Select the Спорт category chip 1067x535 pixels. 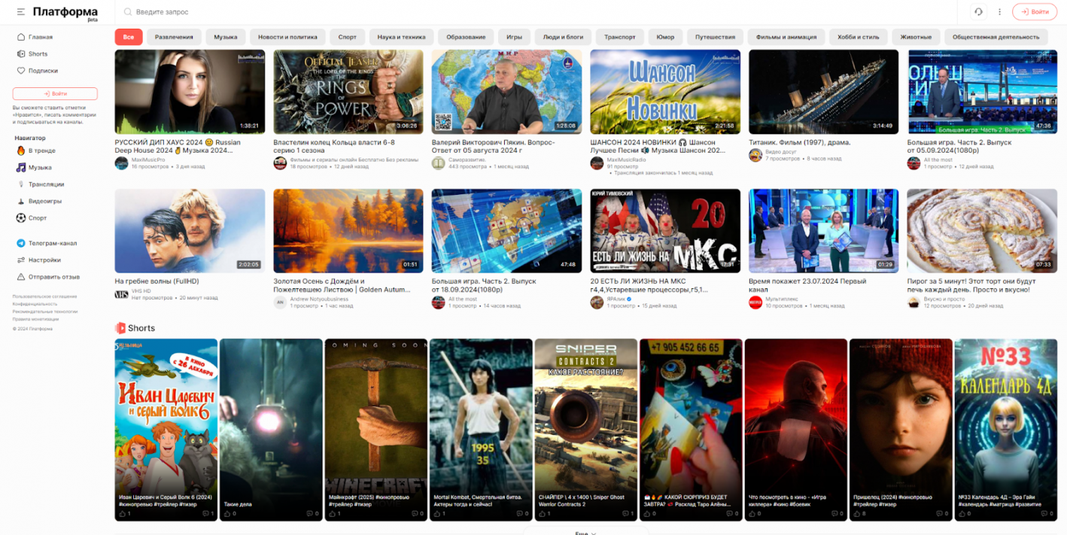coord(348,37)
